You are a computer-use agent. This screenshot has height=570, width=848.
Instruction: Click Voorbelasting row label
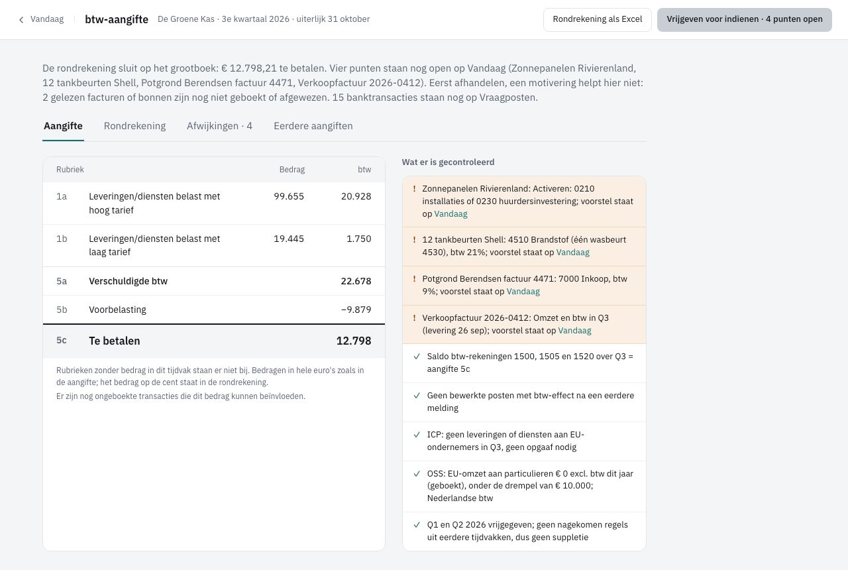[117, 310]
